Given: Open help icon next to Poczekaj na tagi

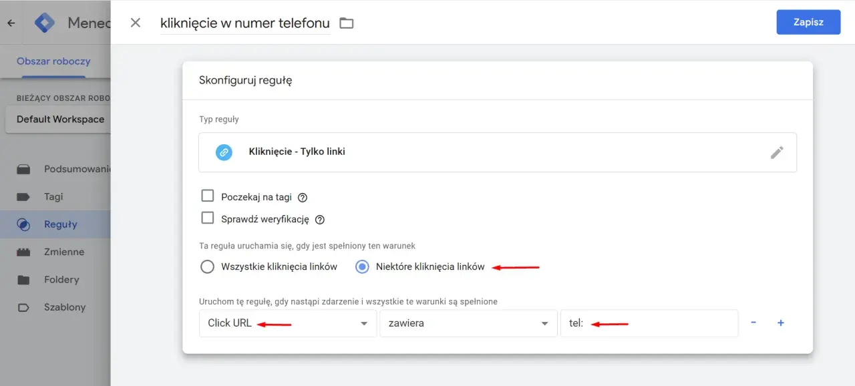Looking at the screenshot, I should 303,198.
